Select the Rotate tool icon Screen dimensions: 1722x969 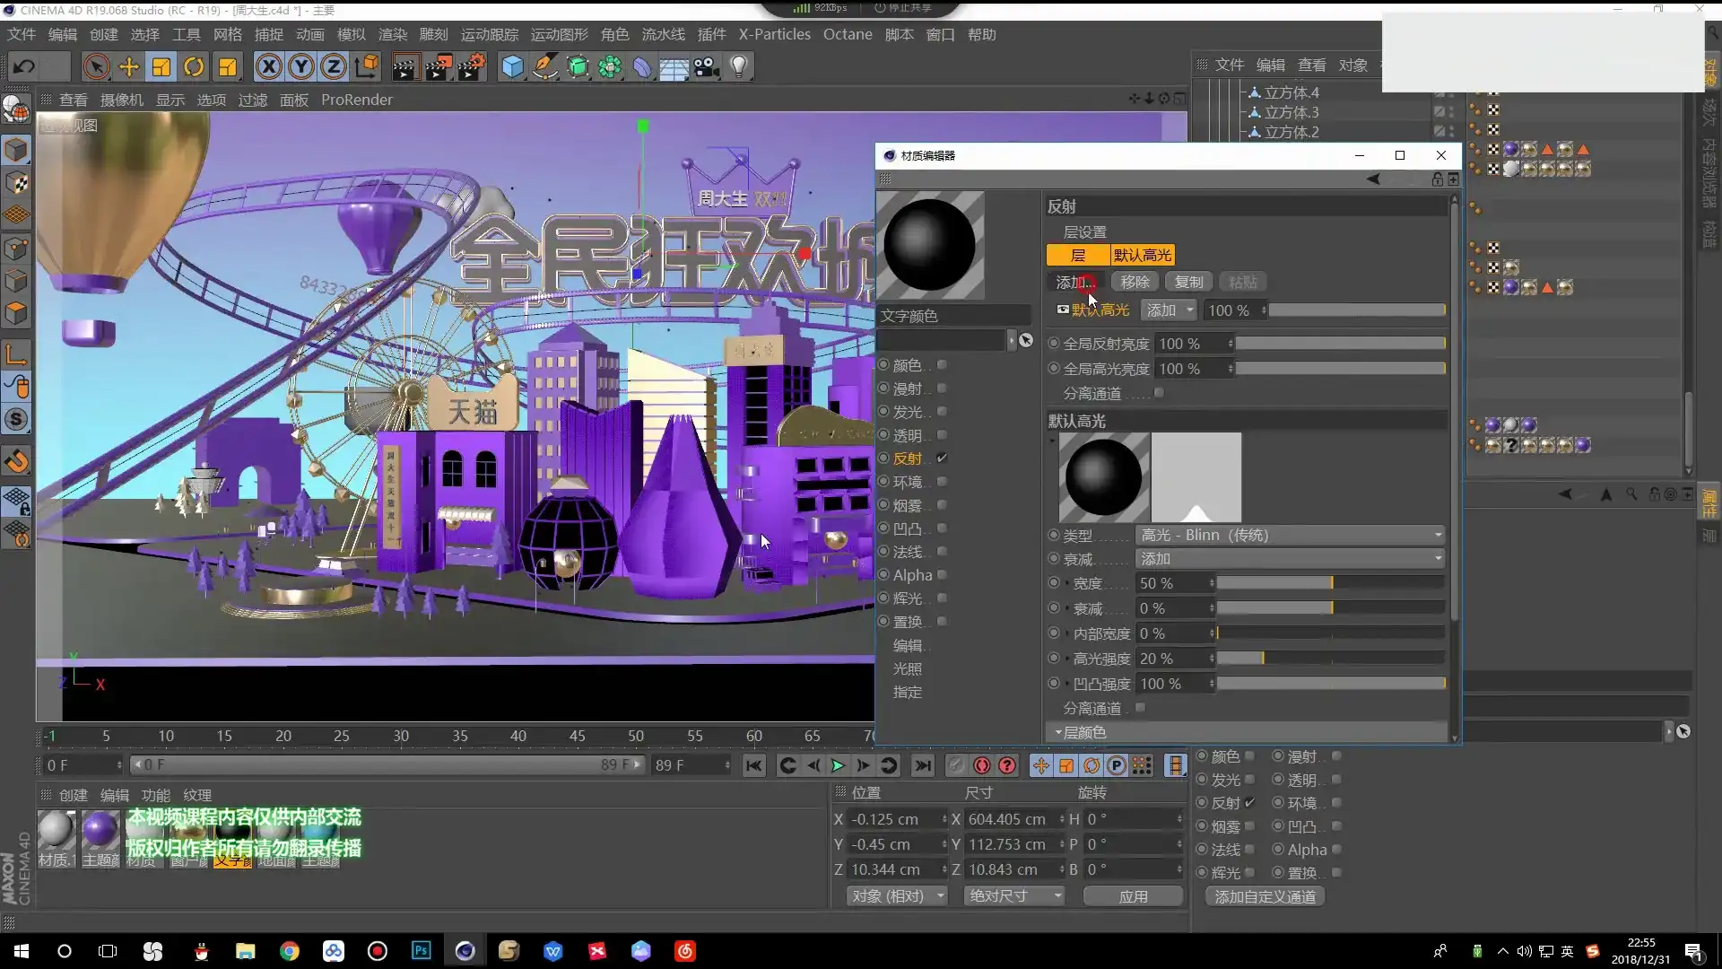tap(194, 67)
